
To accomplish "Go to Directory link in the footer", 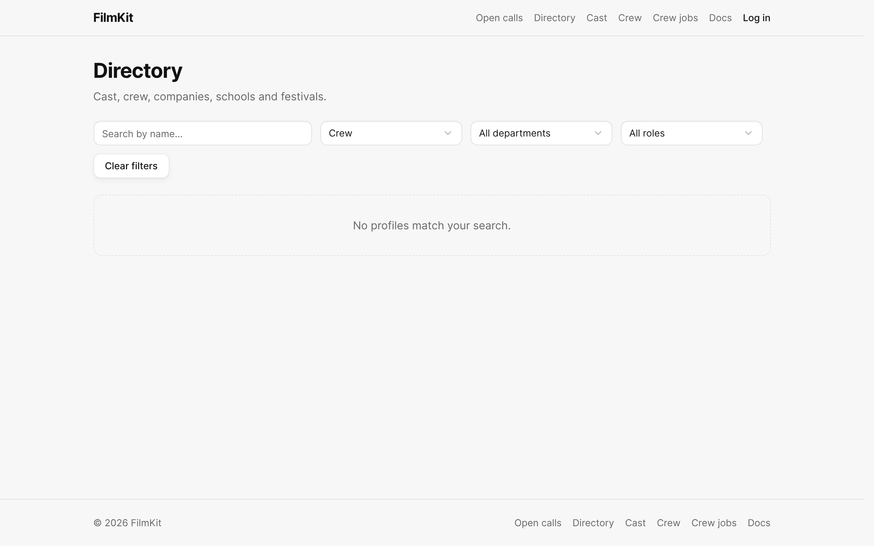I will click(x=593, y=523).
